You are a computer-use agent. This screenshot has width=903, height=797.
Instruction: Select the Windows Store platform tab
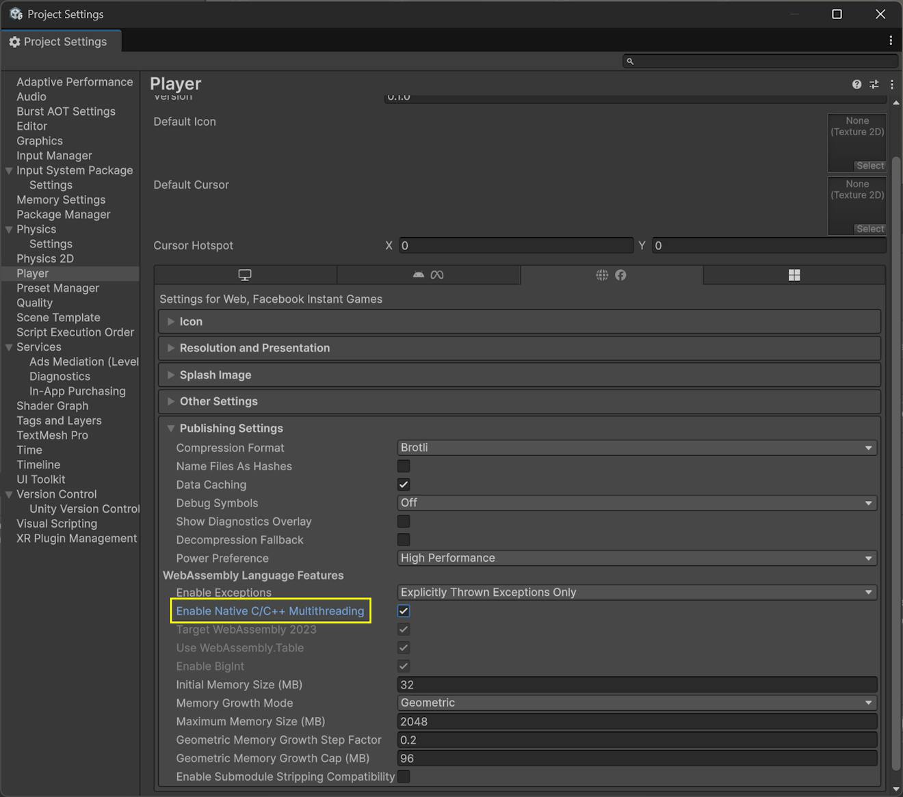click(794, 274)
